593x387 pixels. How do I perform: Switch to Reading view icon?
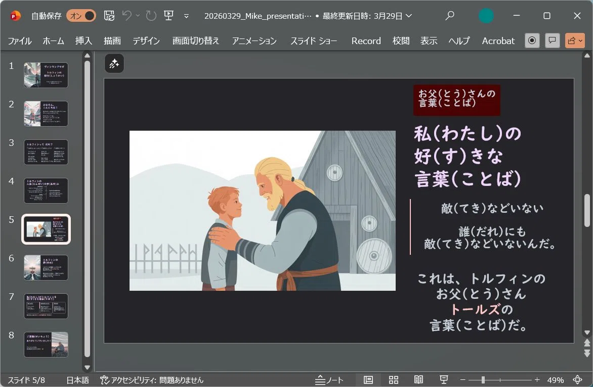(x=418, y=380)
